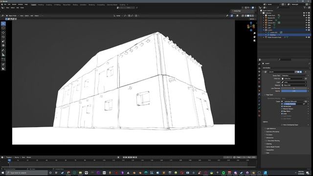Click the viewport Options button

252,19
